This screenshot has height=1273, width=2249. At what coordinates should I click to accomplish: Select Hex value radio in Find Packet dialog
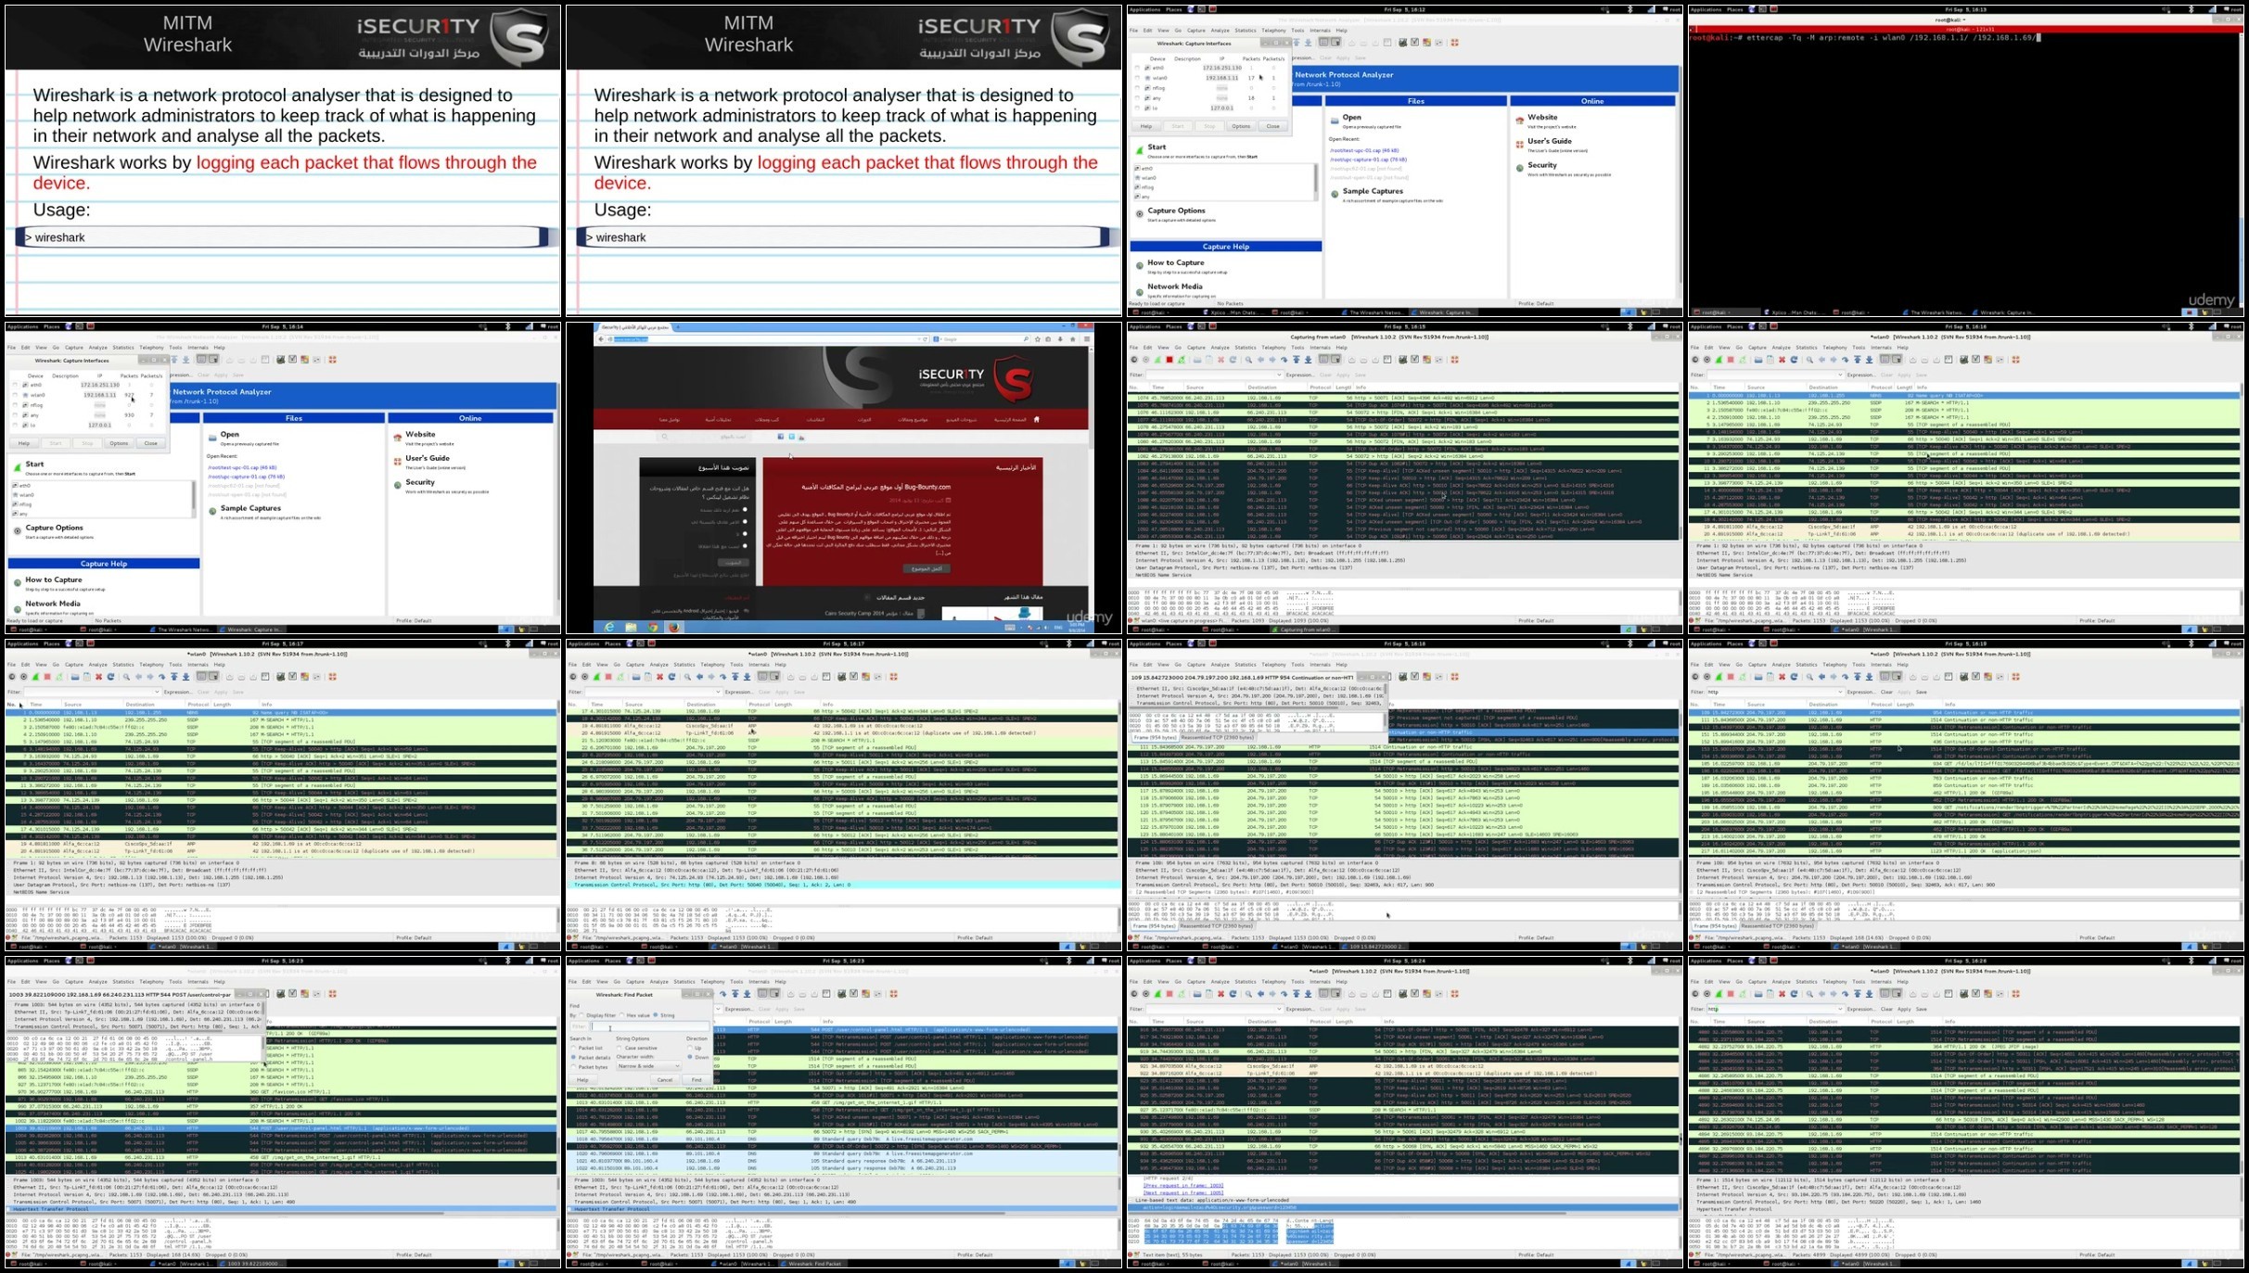tap(622, 1015)
